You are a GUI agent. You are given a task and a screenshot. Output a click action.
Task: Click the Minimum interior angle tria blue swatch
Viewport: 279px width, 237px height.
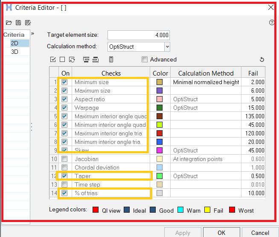pos(160,142)
